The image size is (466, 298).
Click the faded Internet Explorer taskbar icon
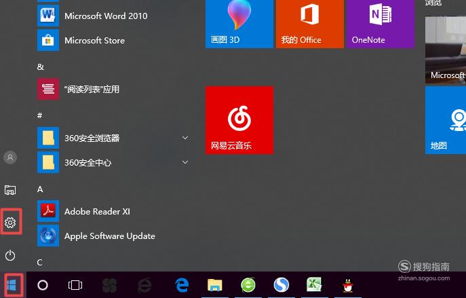[144, 285]
